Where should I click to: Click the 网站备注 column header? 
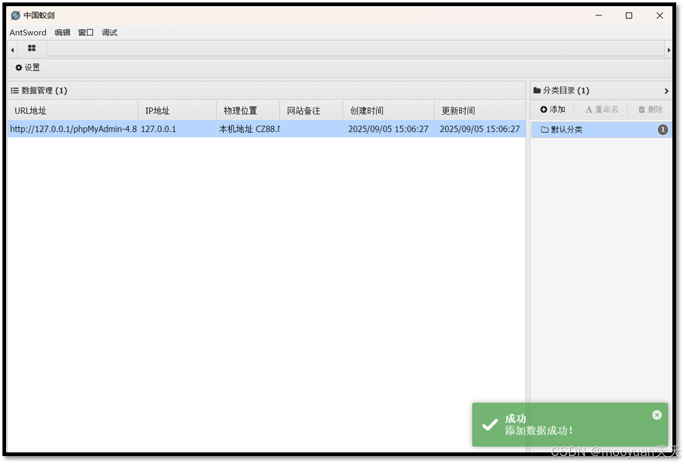coord(312,111)
